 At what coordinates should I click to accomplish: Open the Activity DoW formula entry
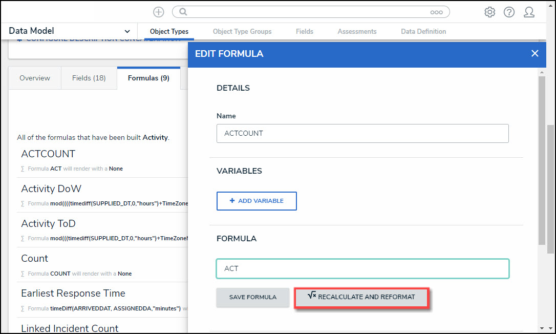pos(51,189)
